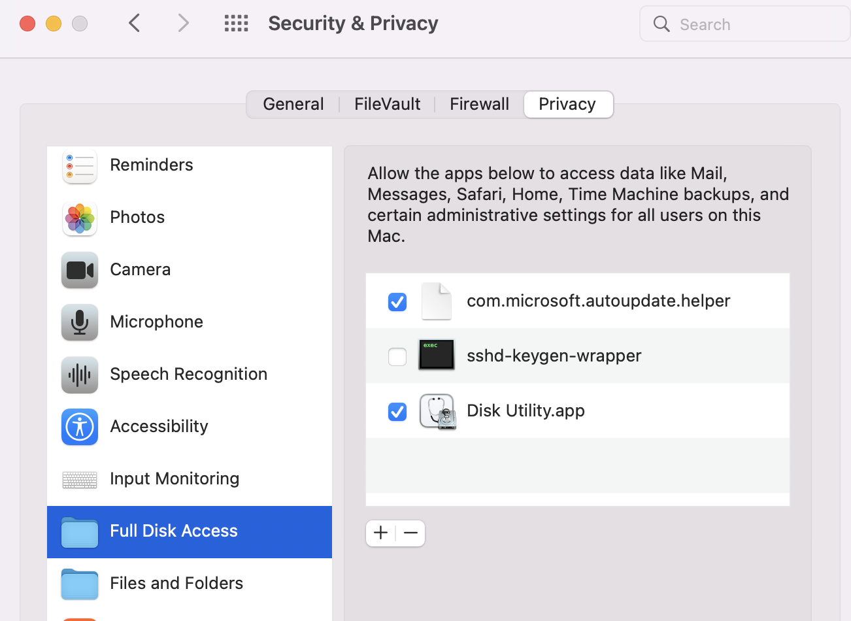
Task: Open Speech Recognition waveform icon
Action: [x=80, y=375]
